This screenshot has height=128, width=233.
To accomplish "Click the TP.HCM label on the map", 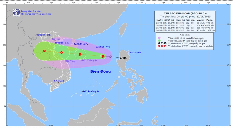I will click(59, 81).
